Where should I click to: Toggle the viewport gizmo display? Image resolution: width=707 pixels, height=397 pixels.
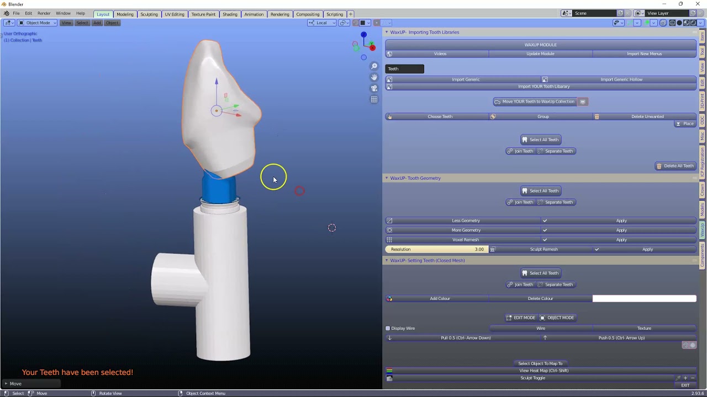[x=630, y=23]
